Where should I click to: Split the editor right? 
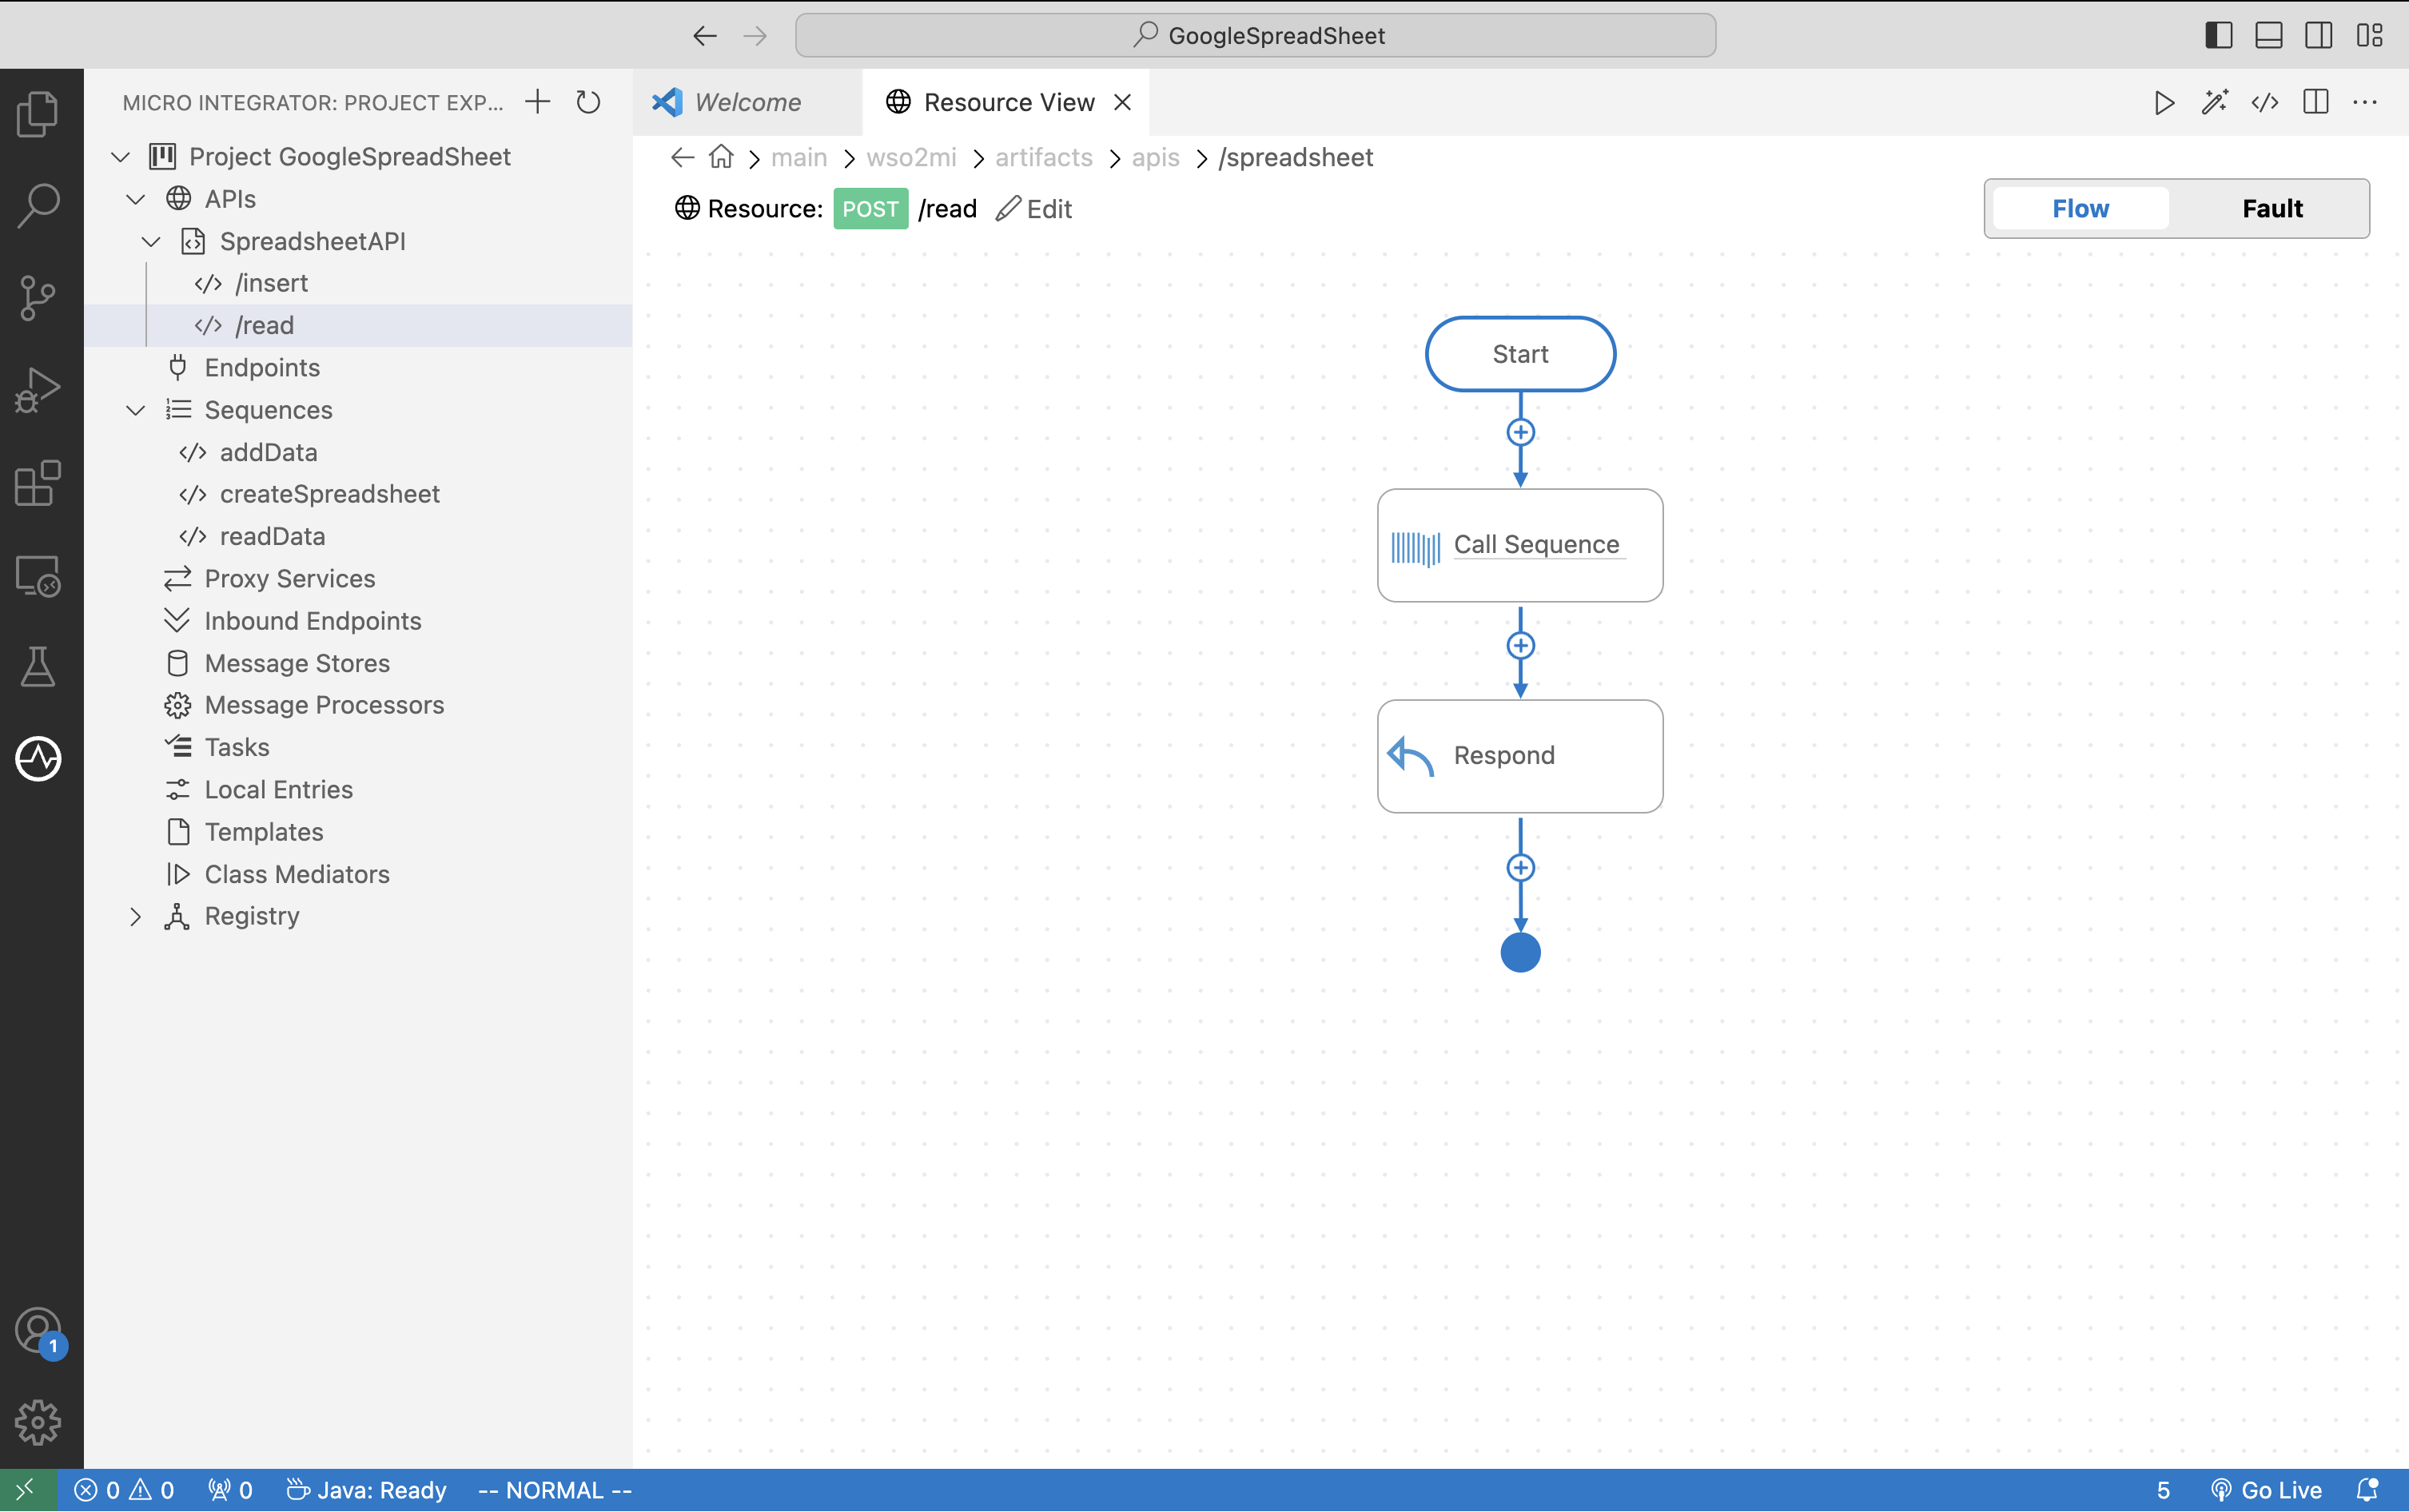(x=2315, y=102)
